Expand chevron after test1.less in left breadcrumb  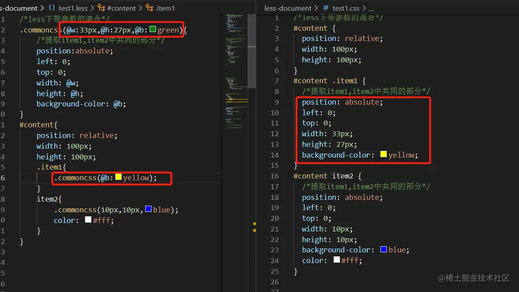(92, 8)
